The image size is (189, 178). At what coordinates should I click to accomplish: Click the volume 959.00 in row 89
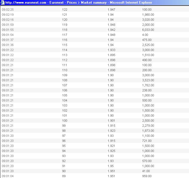(147, 176)
